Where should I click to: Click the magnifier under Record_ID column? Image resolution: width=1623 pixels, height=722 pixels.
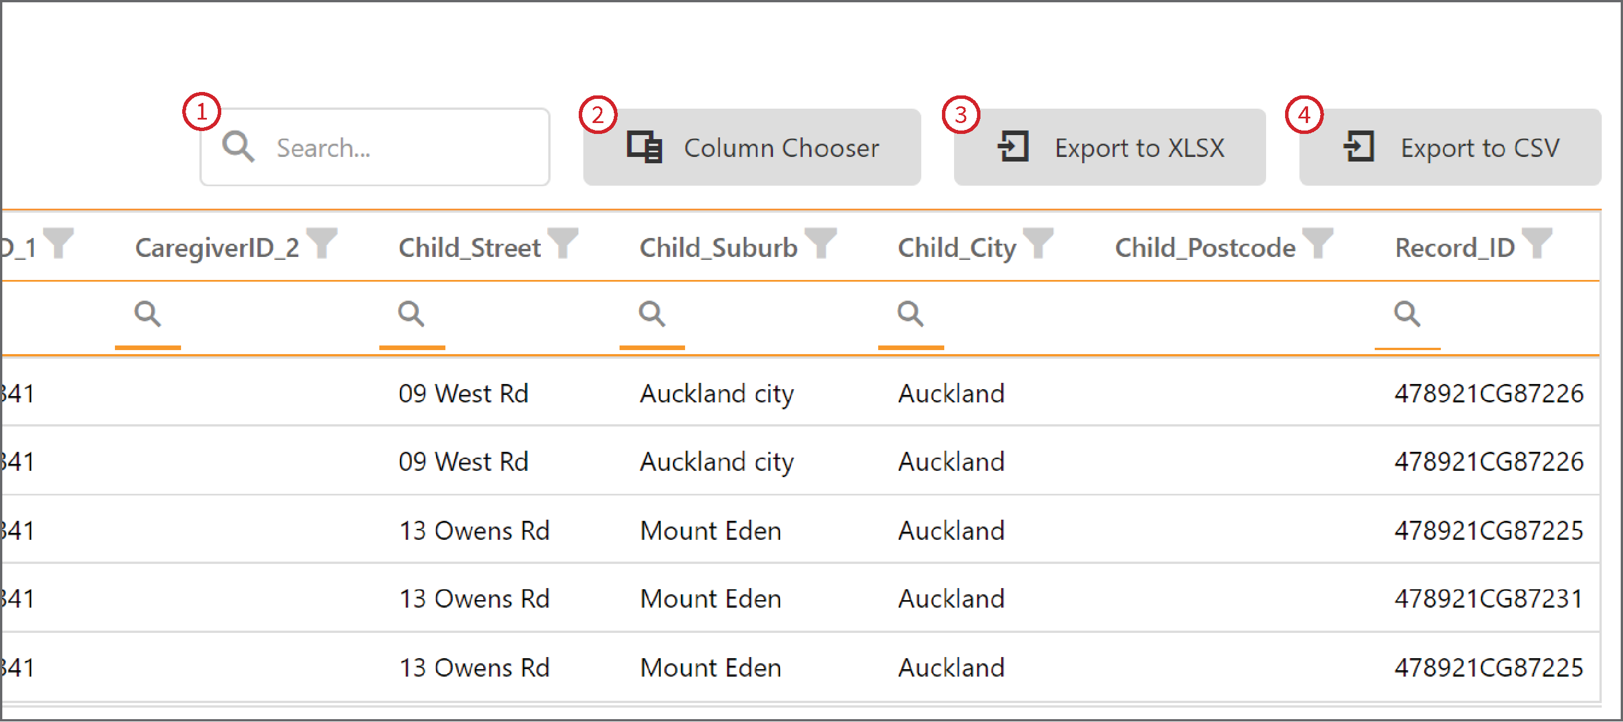[x=1407, y=313]
